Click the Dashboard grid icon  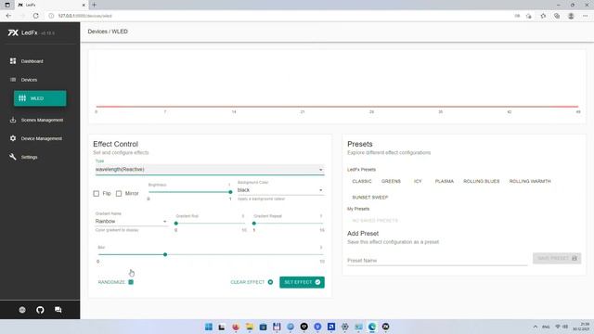click(x=13, y=61)
